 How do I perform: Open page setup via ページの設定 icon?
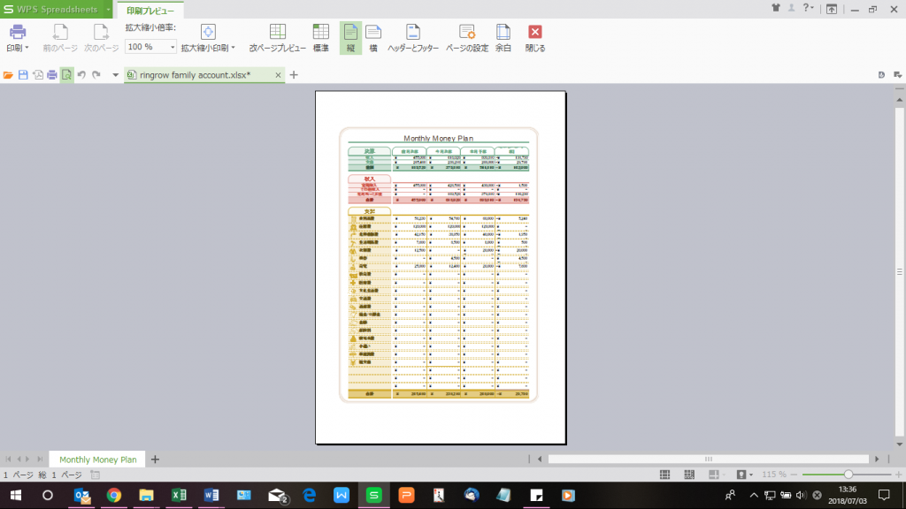[466, 35]
